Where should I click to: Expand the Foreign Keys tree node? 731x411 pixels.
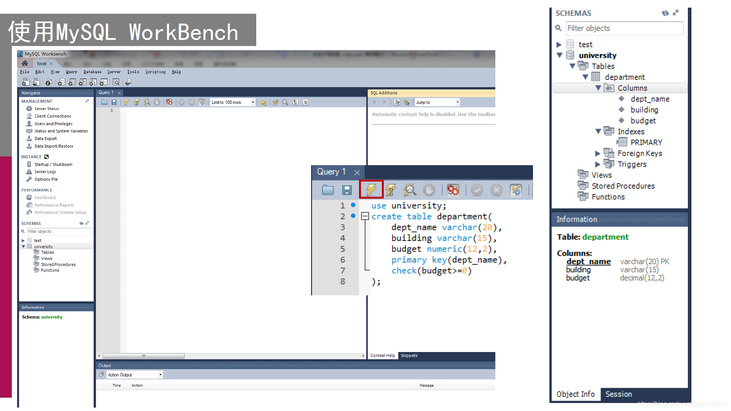tap(597, 153)
